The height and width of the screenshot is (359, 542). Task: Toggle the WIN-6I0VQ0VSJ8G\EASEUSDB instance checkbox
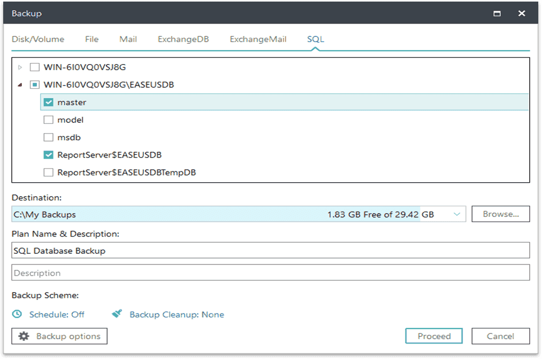[35, 84]
